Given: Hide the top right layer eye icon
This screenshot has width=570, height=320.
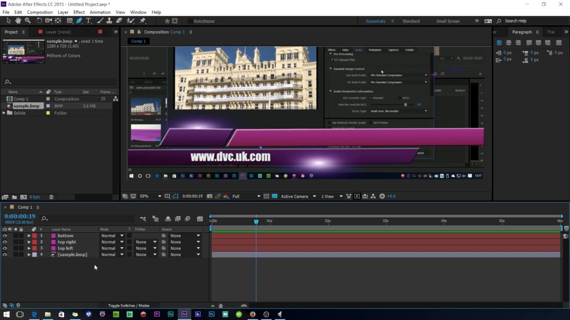Looking at the screenshot, I should [5, 242].
